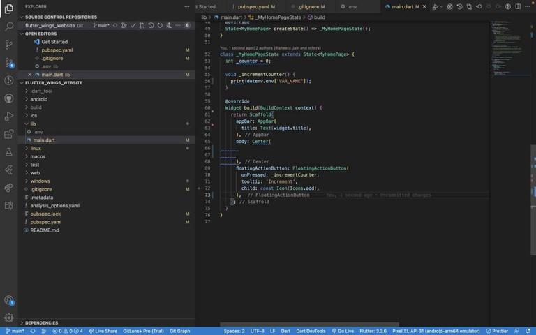Open more actions in flutter_wings_Website repository row
This screenshot has width=536, height=335.
point(178,25)
